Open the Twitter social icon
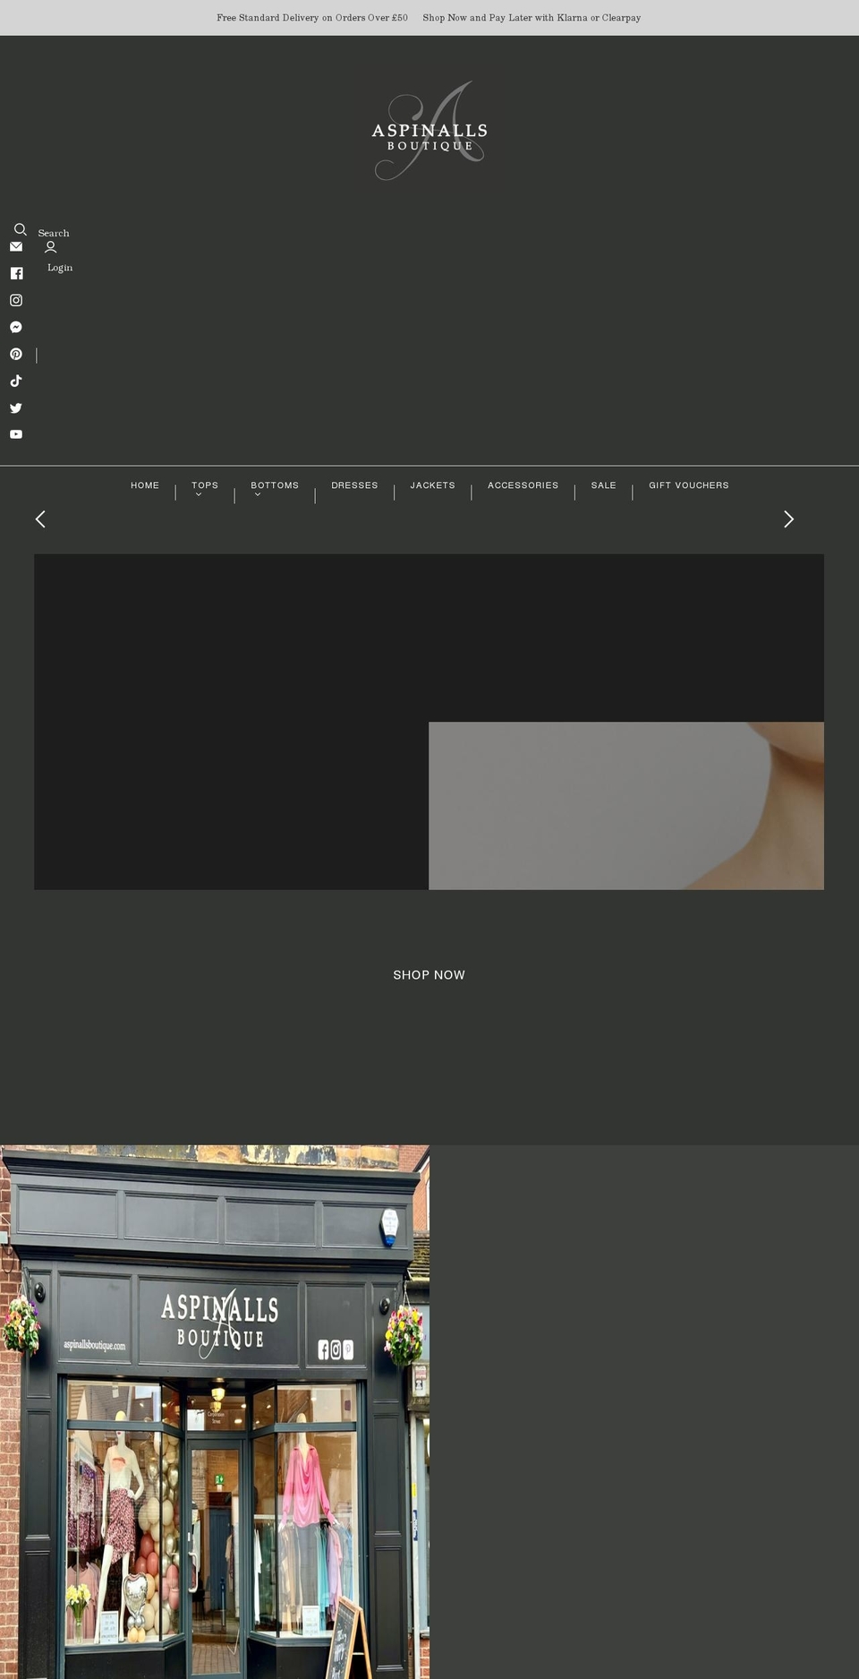 16,407
